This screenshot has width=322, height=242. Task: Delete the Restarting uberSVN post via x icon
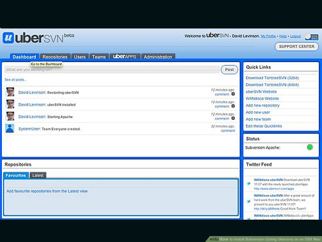tap(233, 94)
